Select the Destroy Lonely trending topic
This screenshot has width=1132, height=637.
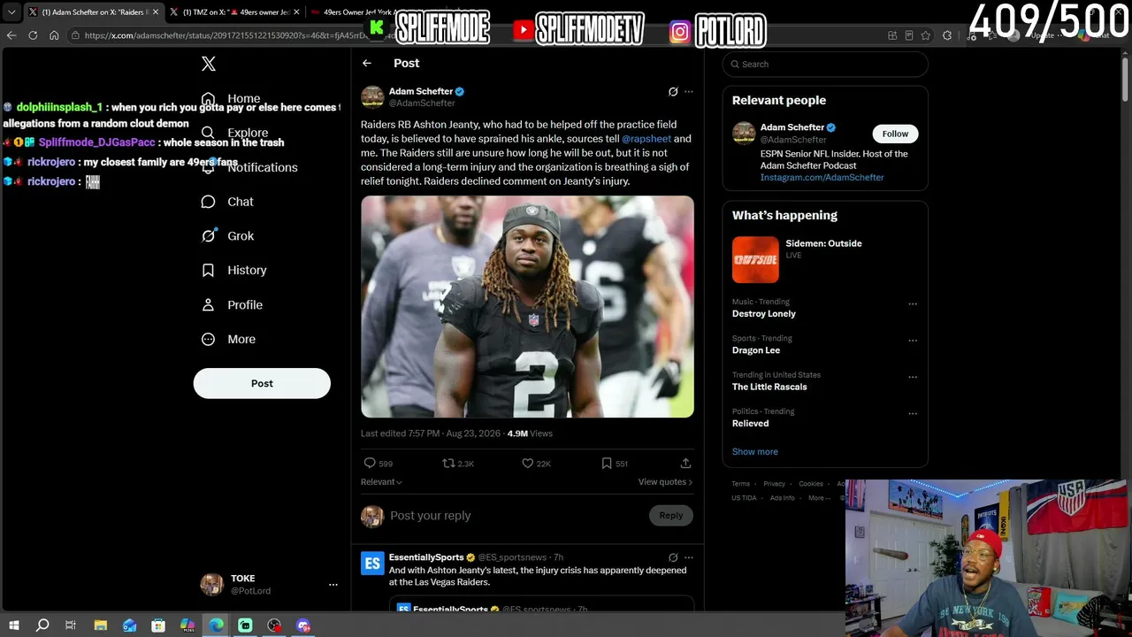click(764, 314)
